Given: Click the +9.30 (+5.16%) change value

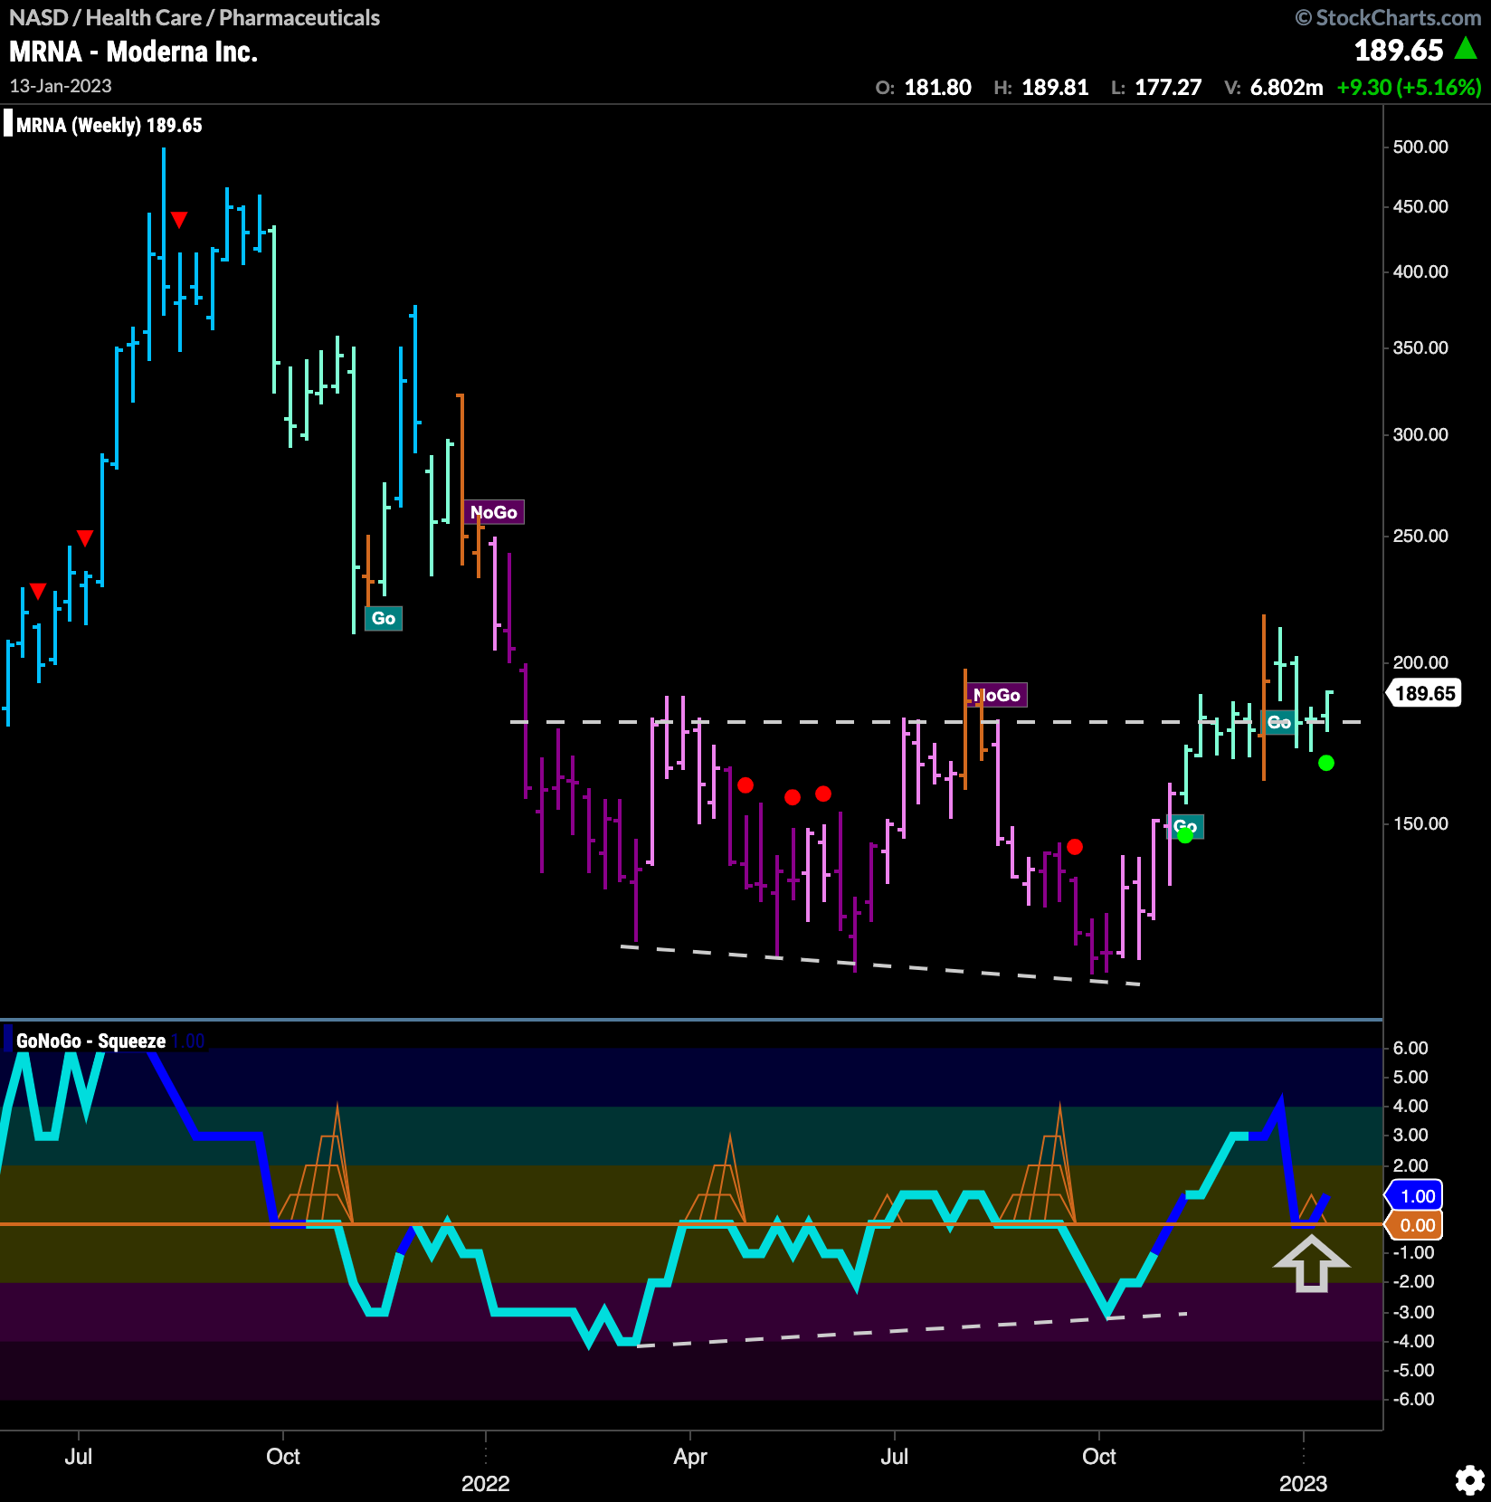Looking at the screenshot, I should [x=1410, y=88].
